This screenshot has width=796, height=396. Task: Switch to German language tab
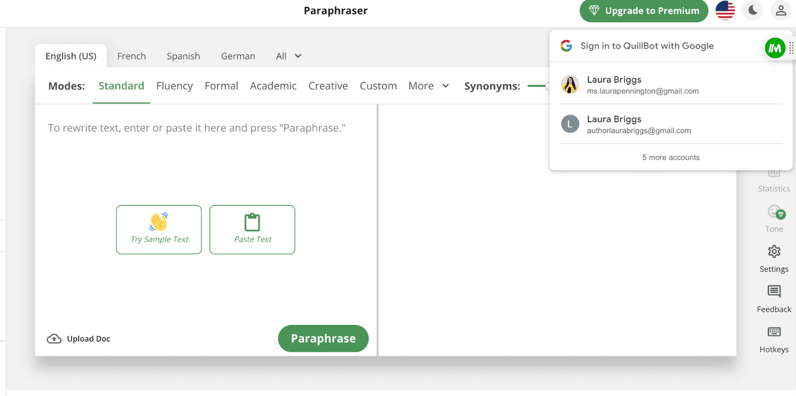[238, 56]
